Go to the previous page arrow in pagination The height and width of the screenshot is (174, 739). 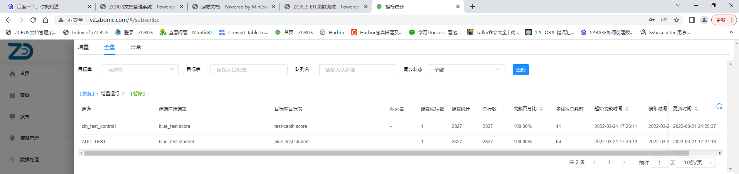tap(594, 162)
